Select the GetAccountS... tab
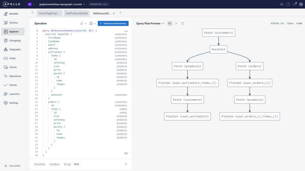The width and height of the screenshot is (305, 171). pyautogui.click(x=102, y=13)
